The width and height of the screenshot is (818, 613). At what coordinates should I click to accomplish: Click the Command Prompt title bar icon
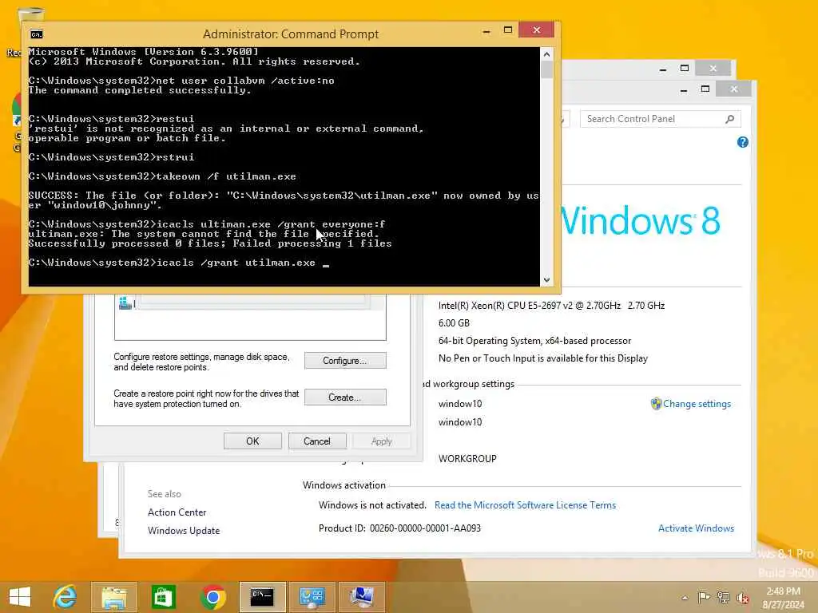point(37,34)
